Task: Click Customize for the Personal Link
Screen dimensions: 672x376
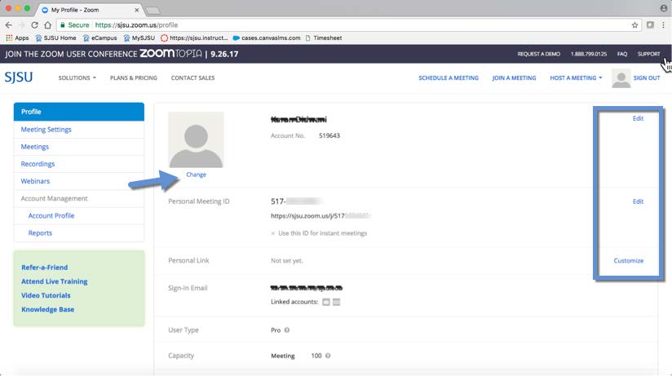Action: click(628, 261)
